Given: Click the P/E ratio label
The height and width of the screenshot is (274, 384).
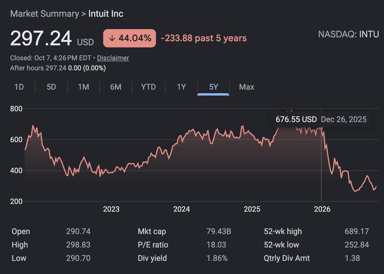Looking at the screenshot, I should pyautogui.click(x=153, y=245).
